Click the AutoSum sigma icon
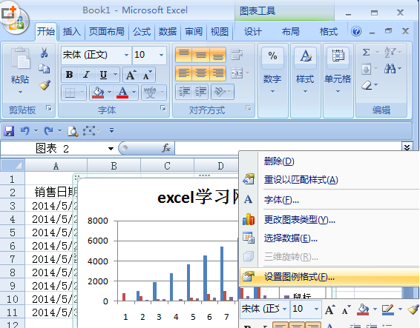The width and height of the screenshot is (420, 328). click(366, 52)
